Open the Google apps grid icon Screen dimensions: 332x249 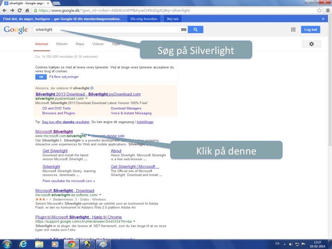pyautogui.click(x=293, y=30)
